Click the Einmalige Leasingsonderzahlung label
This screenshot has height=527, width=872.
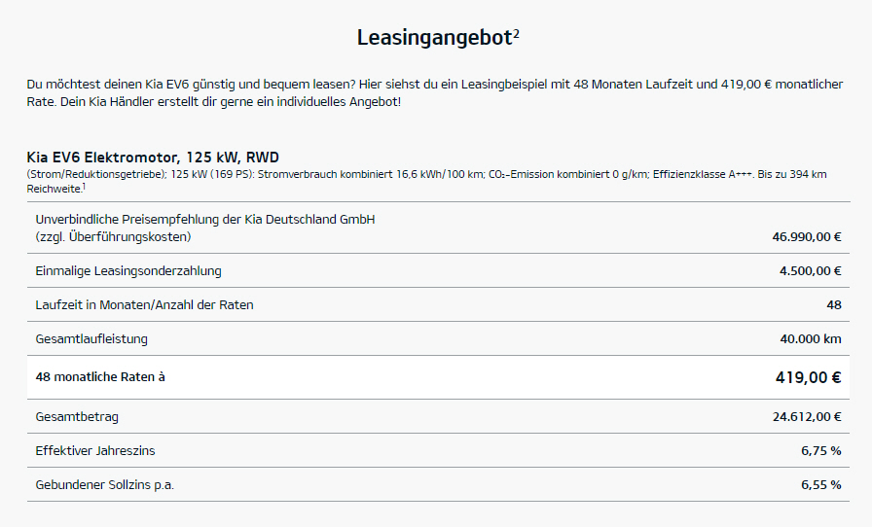pyautogui.click(x=128, y=270)
